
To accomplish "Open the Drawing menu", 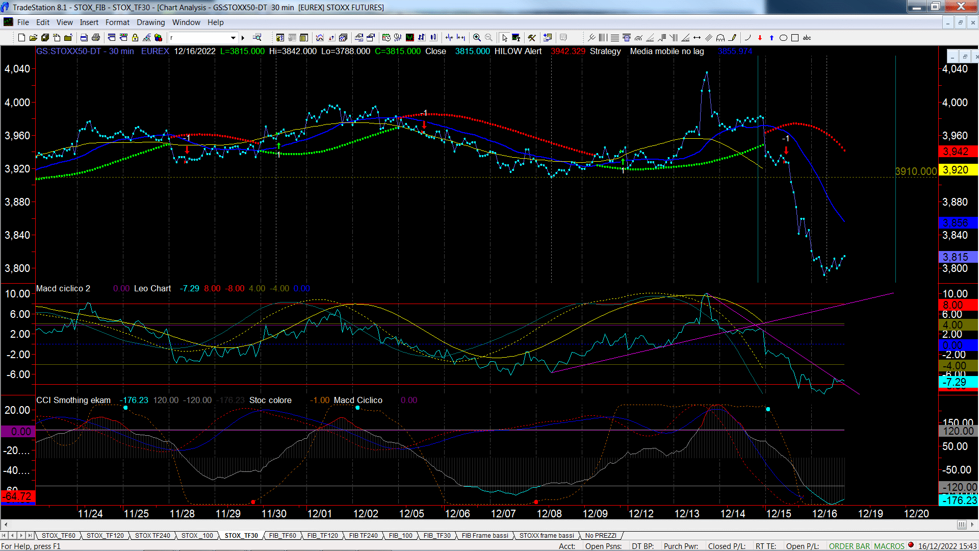I will 150,22.
